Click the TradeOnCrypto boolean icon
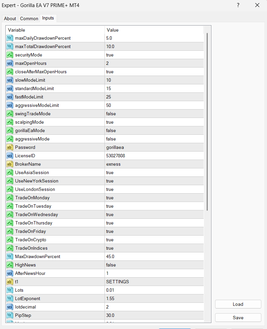Viewport: 267px width, 329px height. click(10, 240)
